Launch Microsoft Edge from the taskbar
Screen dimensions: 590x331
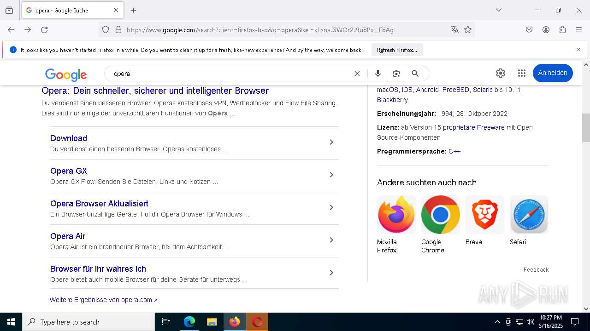[189, 322]
